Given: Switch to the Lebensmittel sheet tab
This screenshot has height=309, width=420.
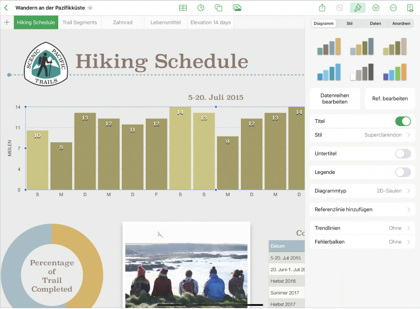Looking at the screenshot, I should (166, 23).
